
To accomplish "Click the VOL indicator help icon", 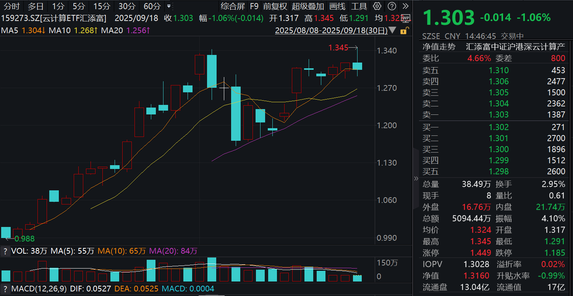I will (5, 251).
